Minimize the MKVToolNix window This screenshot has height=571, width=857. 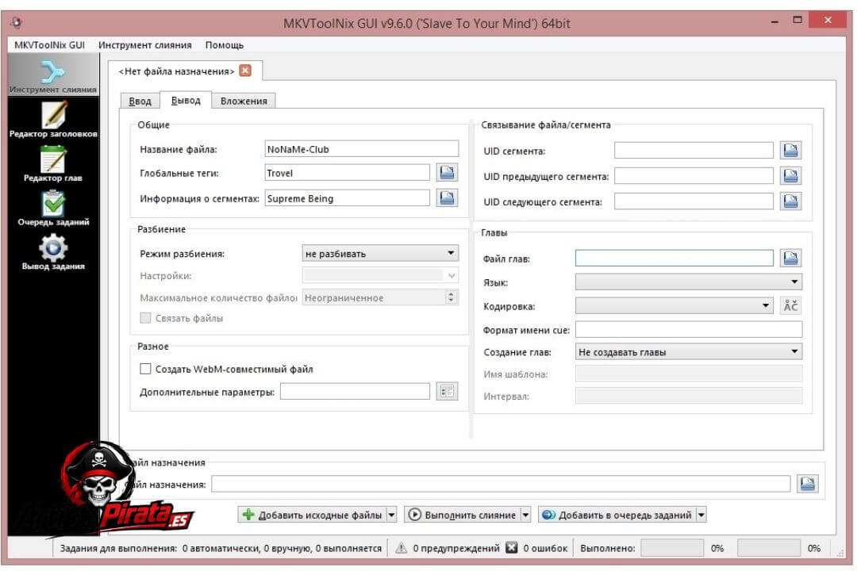point(774,21)
